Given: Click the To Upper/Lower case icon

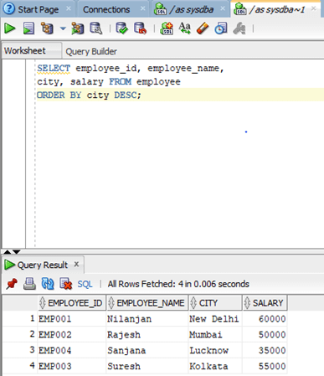Looking at the screenshot, I should point(185,28).
